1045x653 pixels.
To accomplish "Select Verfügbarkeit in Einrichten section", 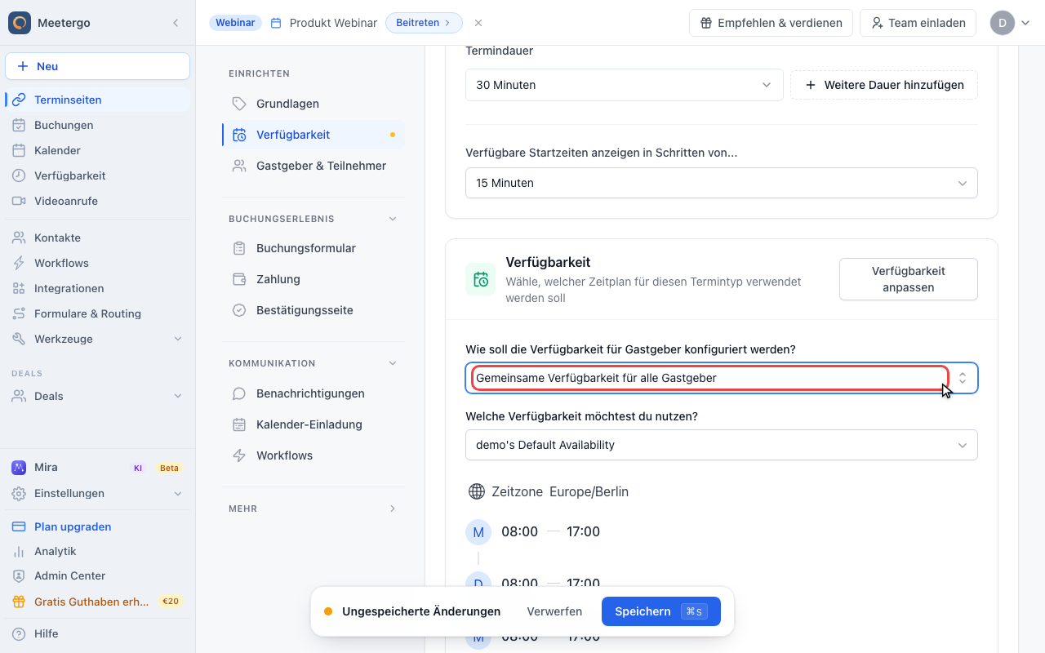I will pos(313,135).
